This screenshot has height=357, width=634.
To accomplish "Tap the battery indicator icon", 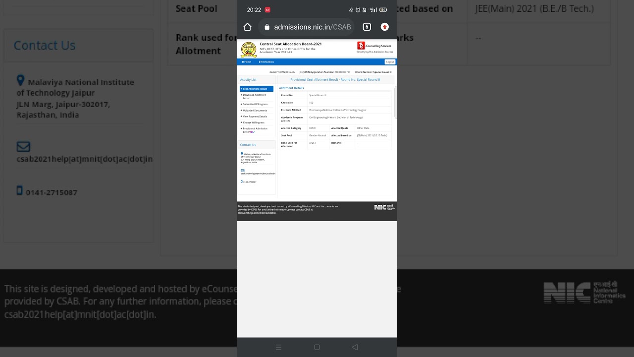I will 383,10.
